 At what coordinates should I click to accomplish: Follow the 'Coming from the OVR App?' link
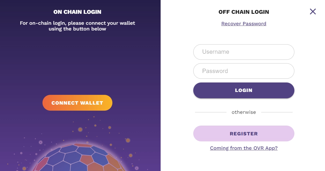pos(244,148)
